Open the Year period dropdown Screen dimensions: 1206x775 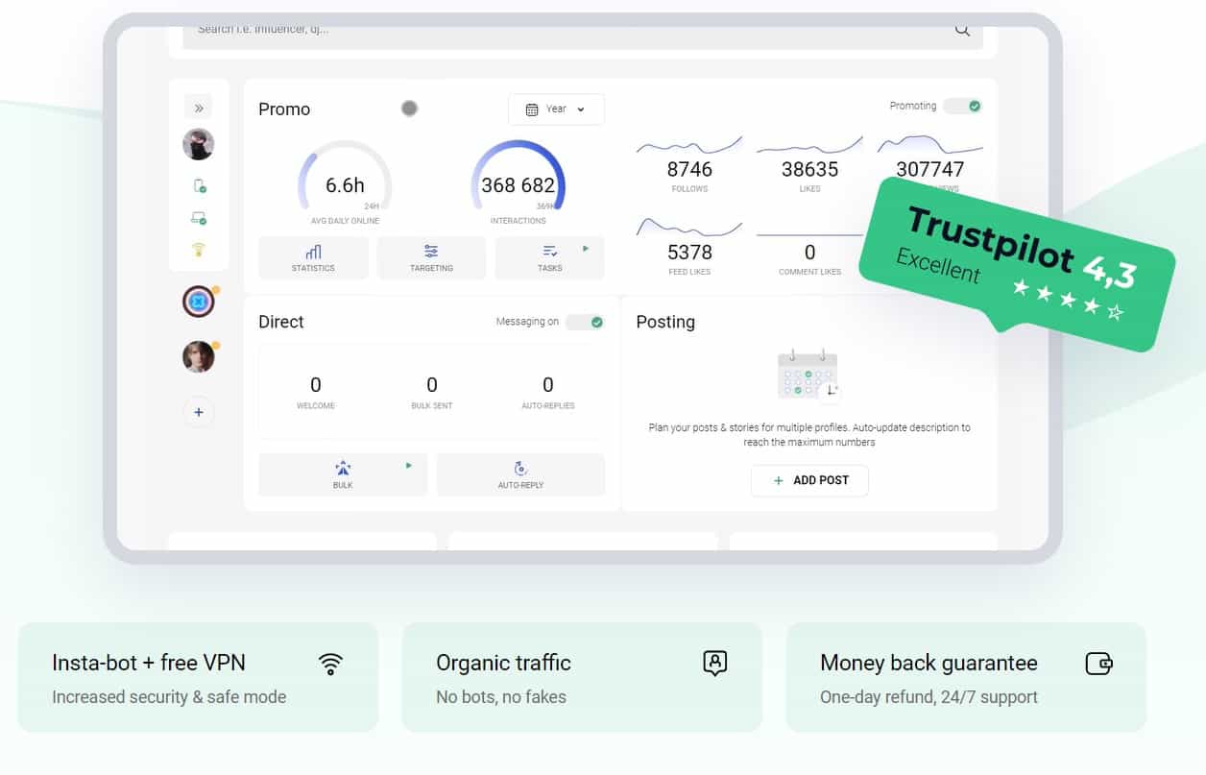point(556,109)
